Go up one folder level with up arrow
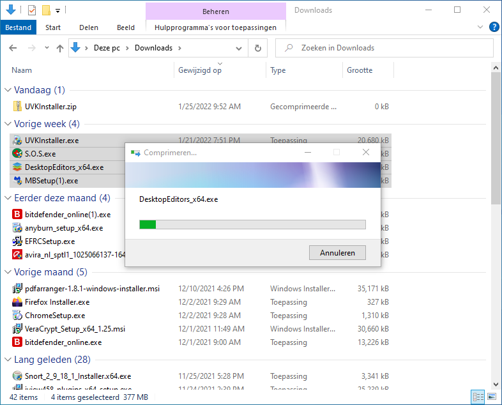Viewport: 502px width, 405px height. pyautogui.click(x=60, y=48)
